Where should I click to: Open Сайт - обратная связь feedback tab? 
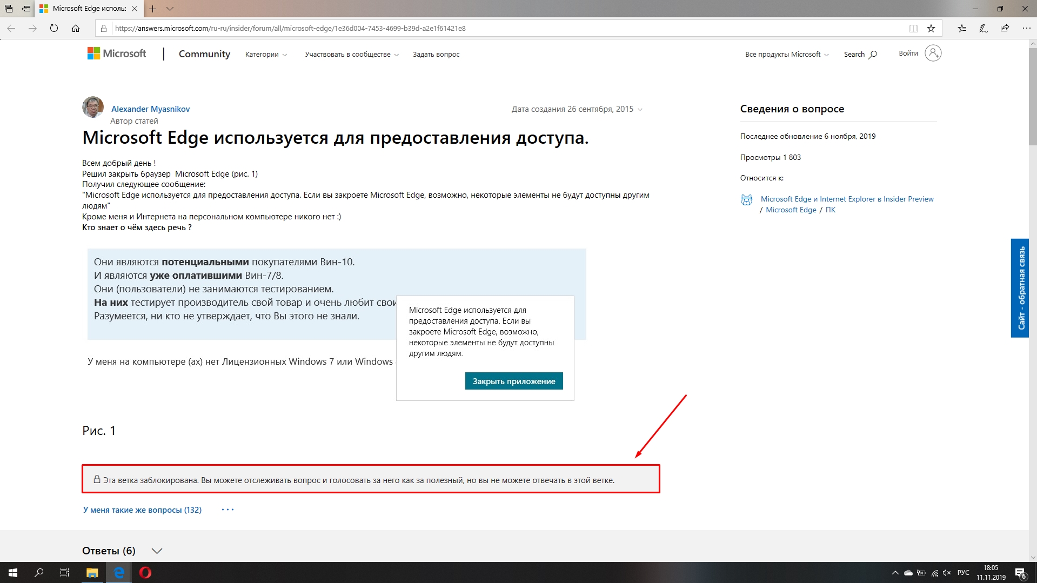1020,288
